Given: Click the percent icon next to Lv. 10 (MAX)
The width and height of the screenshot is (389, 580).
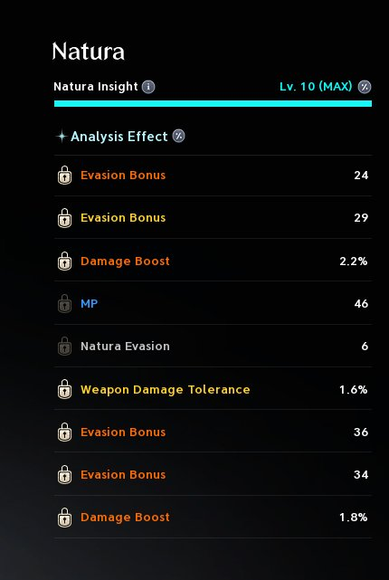Looking at the screenshot, I should [x=365, y=87].
